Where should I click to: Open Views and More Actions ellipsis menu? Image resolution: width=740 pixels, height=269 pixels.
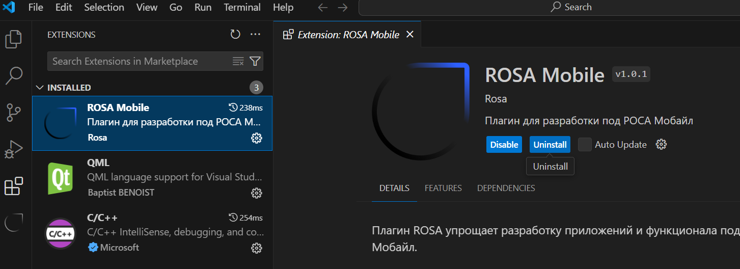click(255, 35)
